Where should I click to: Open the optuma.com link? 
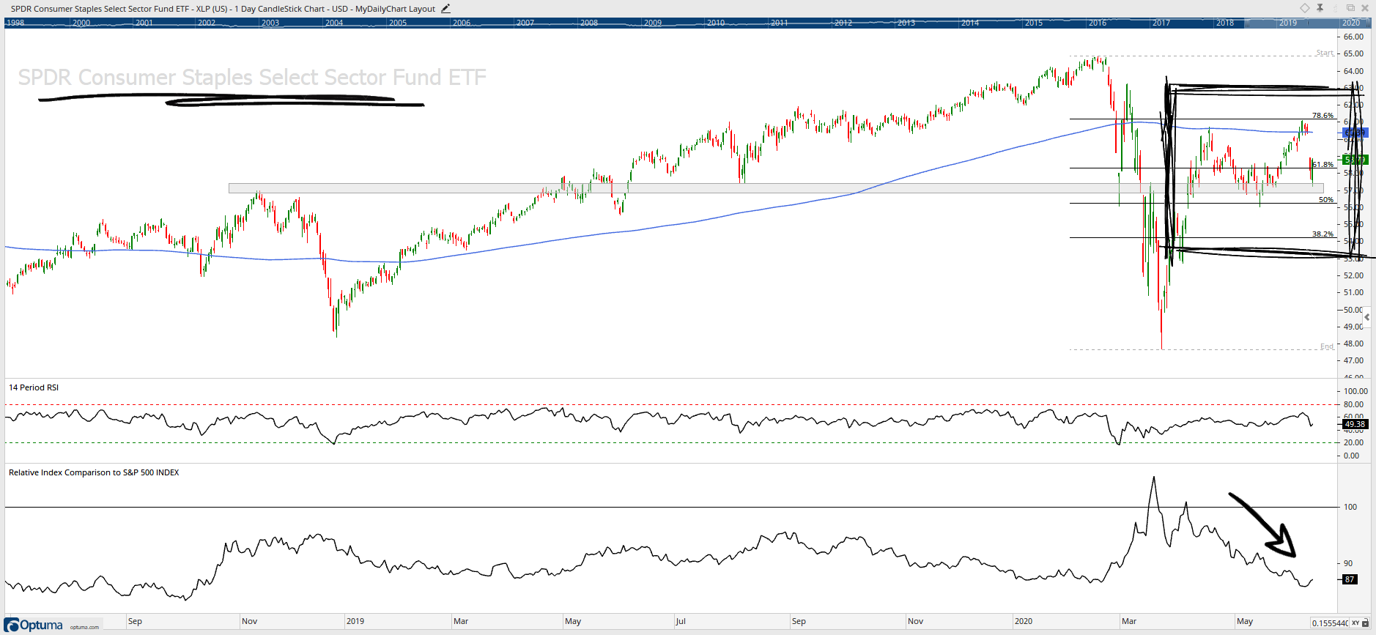coord(84,627)
